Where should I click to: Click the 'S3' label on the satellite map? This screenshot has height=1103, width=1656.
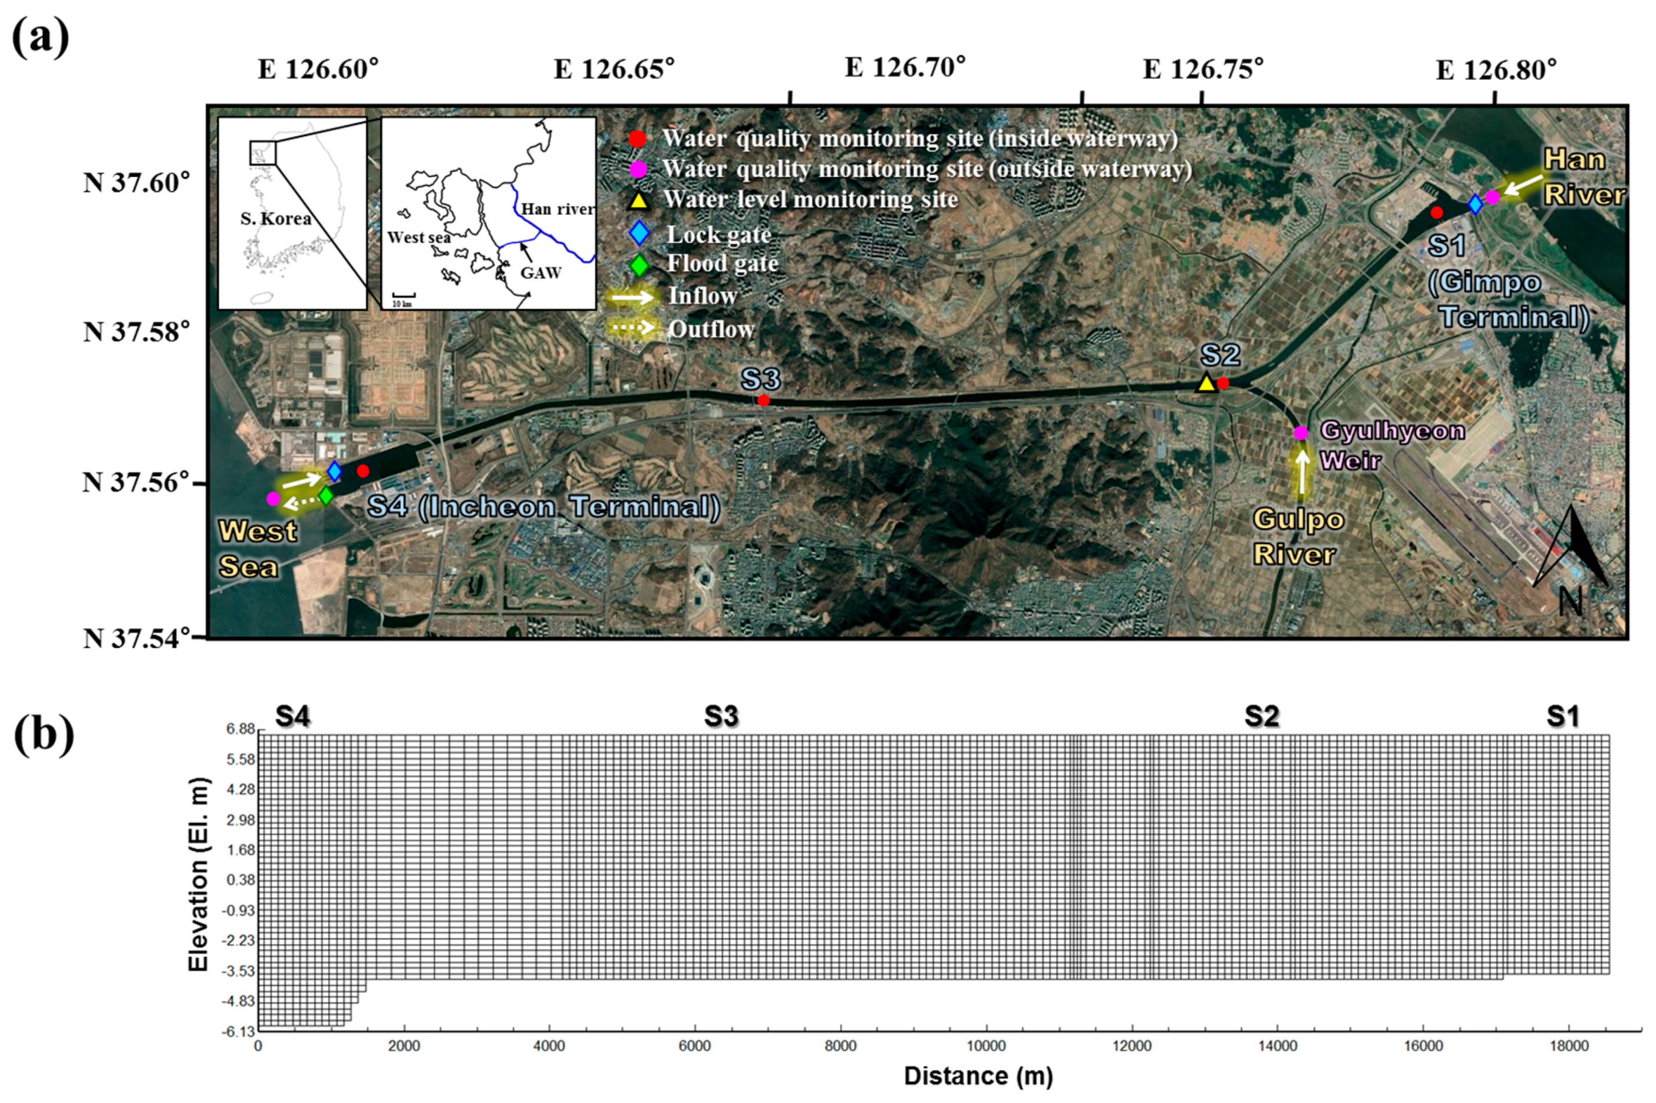click(761, 379)
